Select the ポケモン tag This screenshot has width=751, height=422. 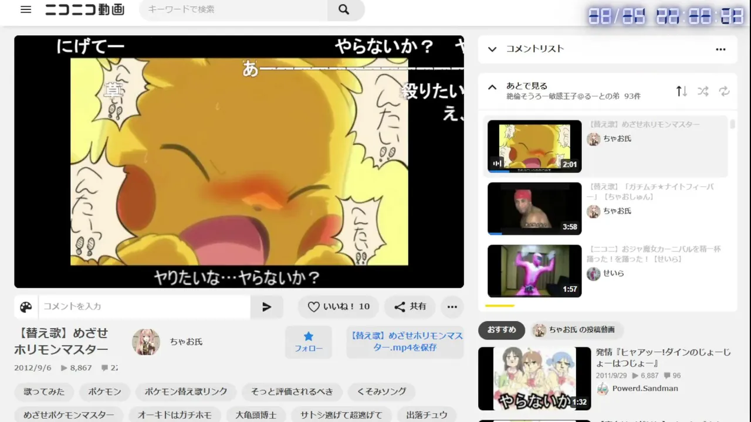coord(104,392)
